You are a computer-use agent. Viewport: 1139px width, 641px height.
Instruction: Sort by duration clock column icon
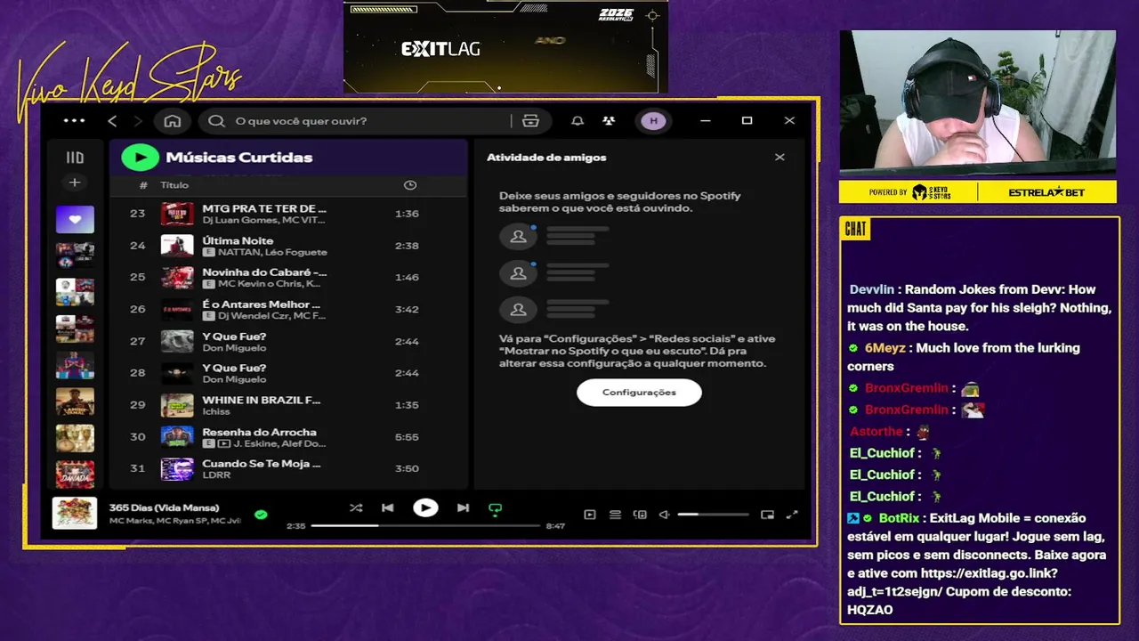point(410,185)
